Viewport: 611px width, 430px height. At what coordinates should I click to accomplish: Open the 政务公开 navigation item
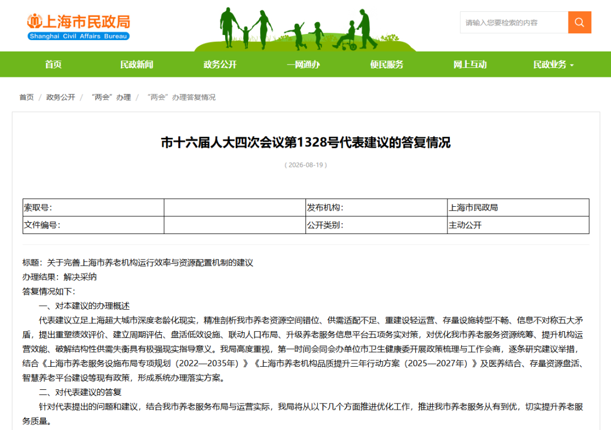220,64
